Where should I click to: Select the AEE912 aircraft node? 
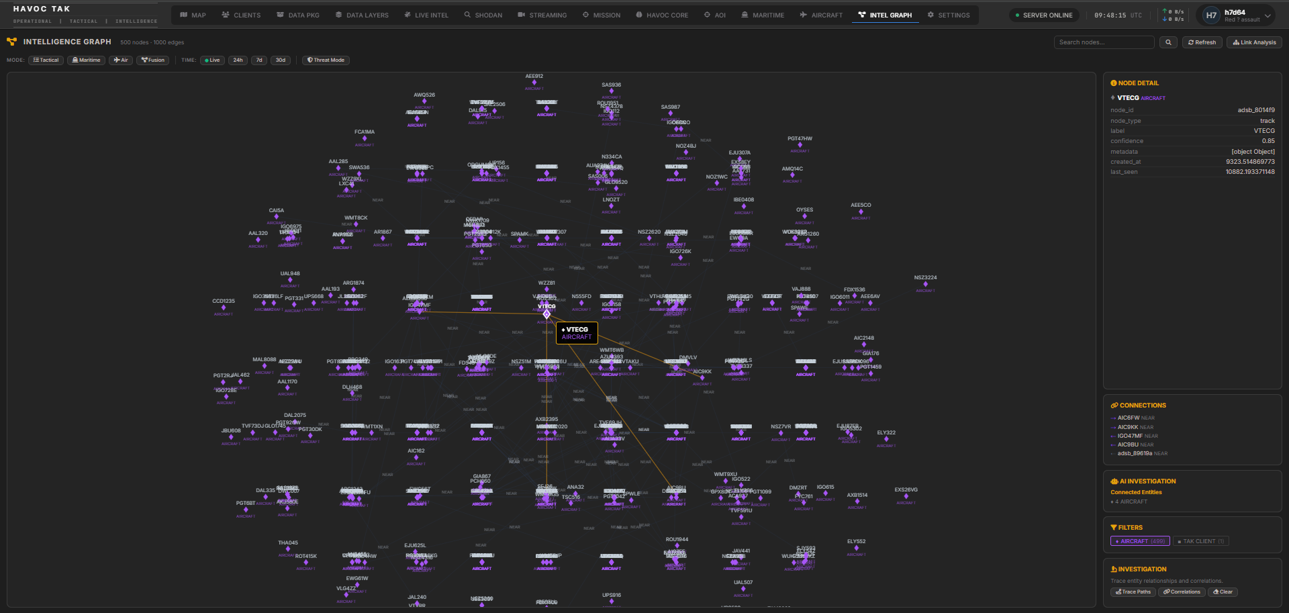534,82
